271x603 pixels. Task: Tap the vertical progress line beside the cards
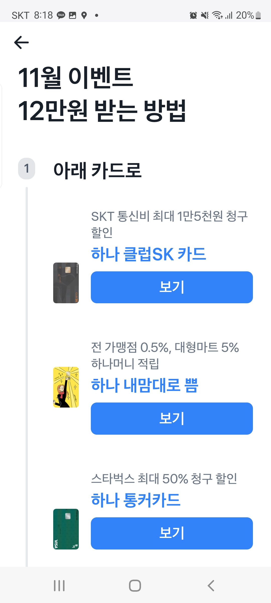point(27,377)
